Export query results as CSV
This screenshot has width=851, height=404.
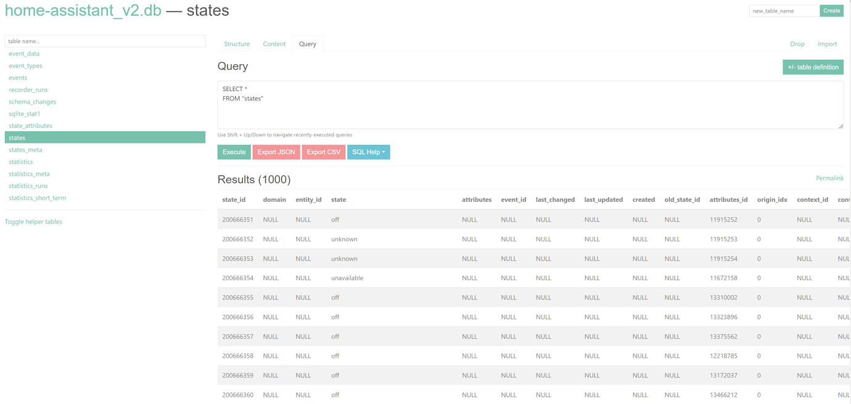tap(323, 151)
